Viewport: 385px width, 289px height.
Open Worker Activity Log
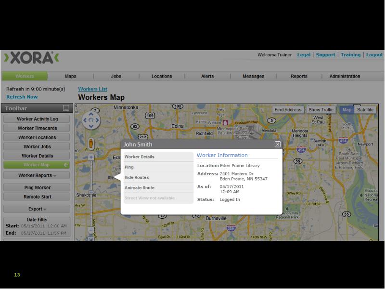tap(37, 119)
